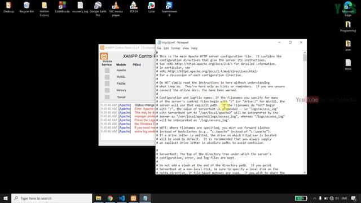Image resolution: width=361 pixels, height=203 pixels.
Task: Open Notepad Format menu
Action: (x=175, y=48)
